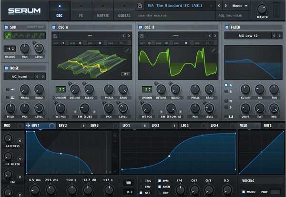Open the Menu dropdown
This screenshot has width=286, height=197.
240,6
